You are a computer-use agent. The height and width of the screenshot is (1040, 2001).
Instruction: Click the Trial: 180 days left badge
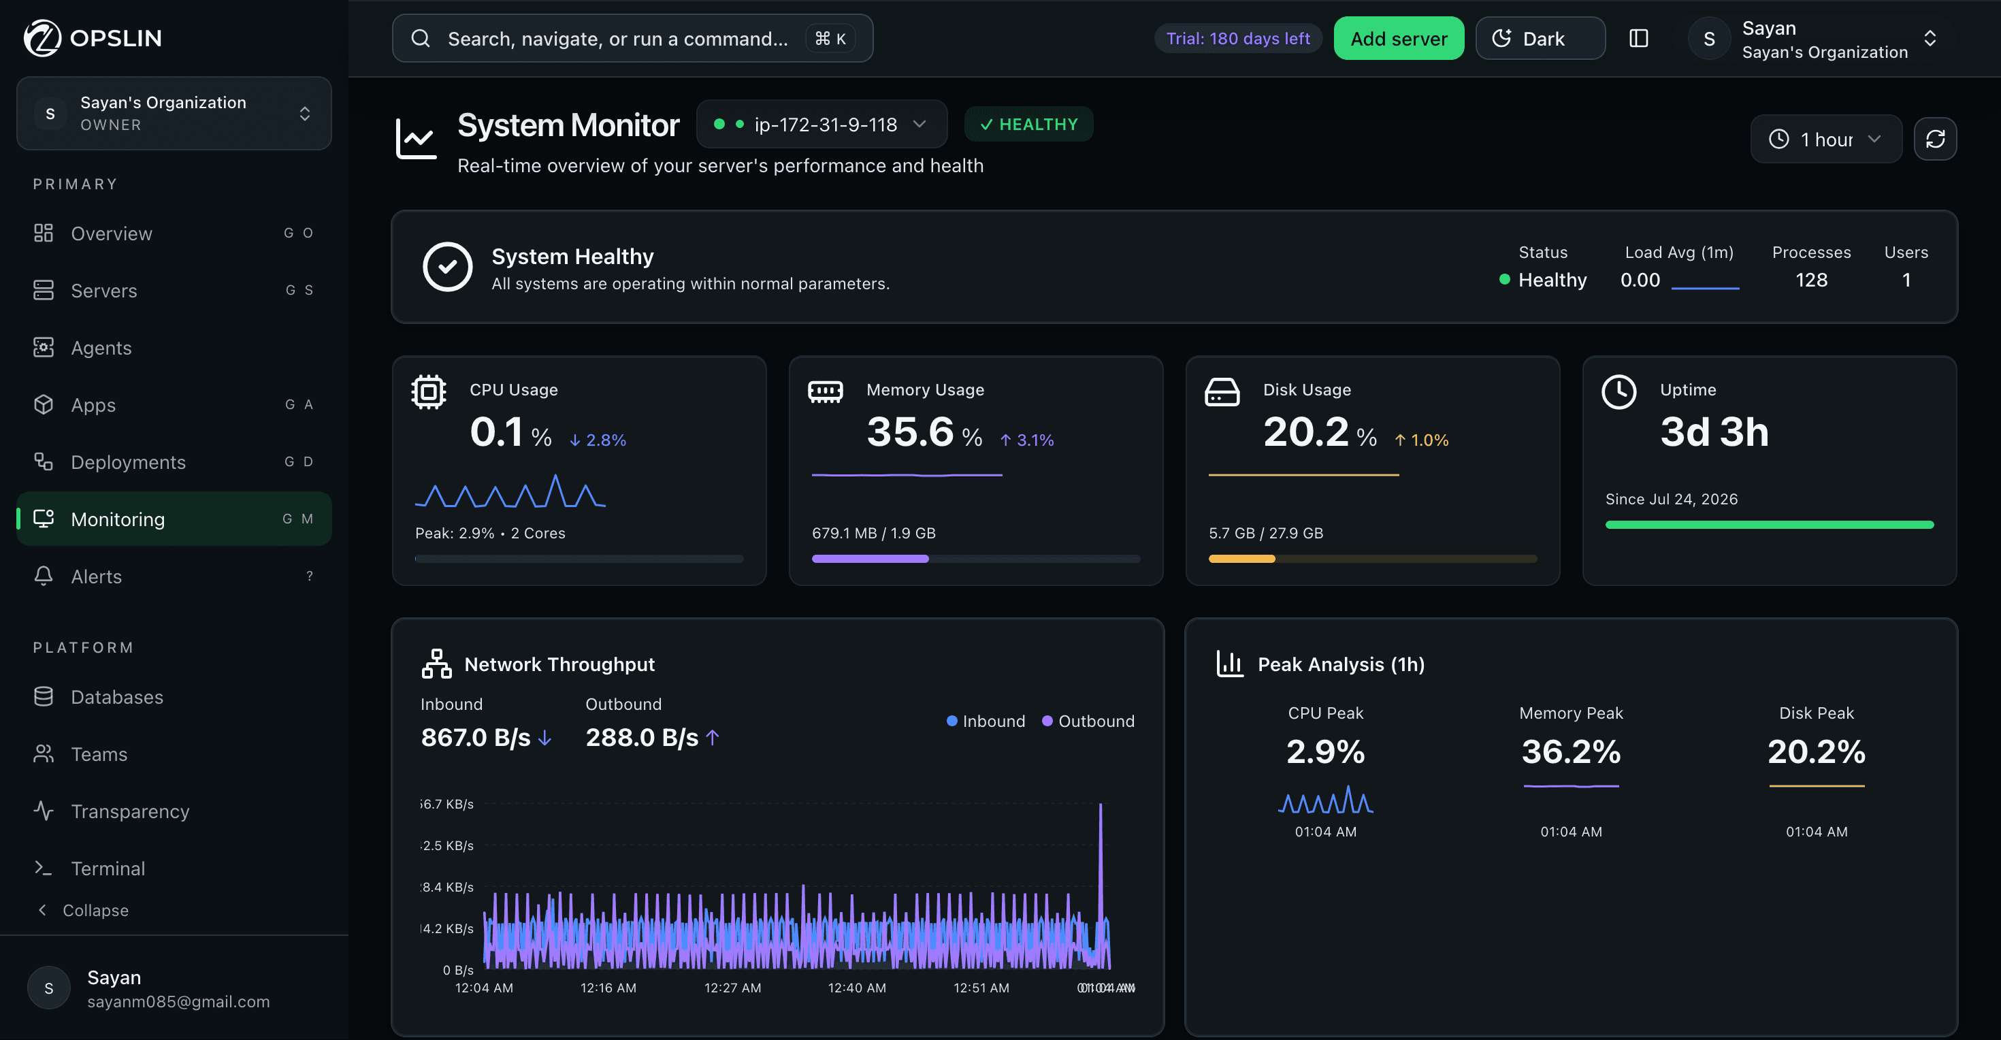pyautogui.click(x=1238, y=38)
